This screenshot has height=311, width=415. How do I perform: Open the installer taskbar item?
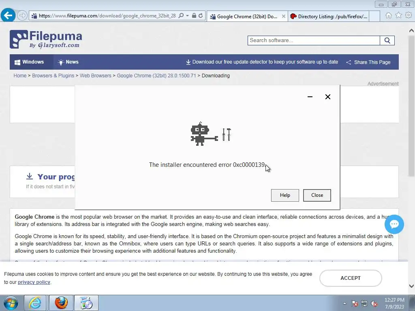pyautogui.click(x=86, y=303)
